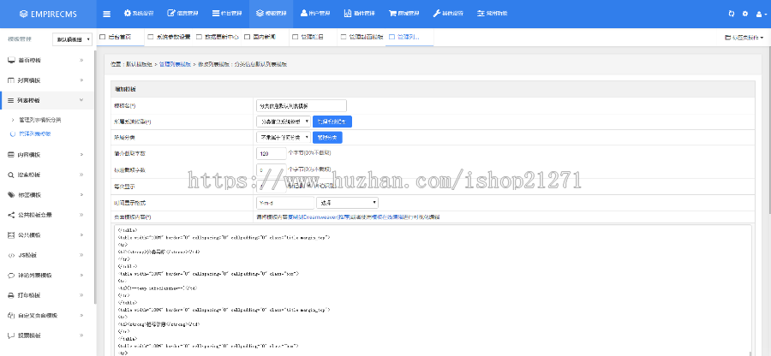Switch to the 后台首页 tab
This screenshot has height=356, width=771.
(x=121, y=37)
